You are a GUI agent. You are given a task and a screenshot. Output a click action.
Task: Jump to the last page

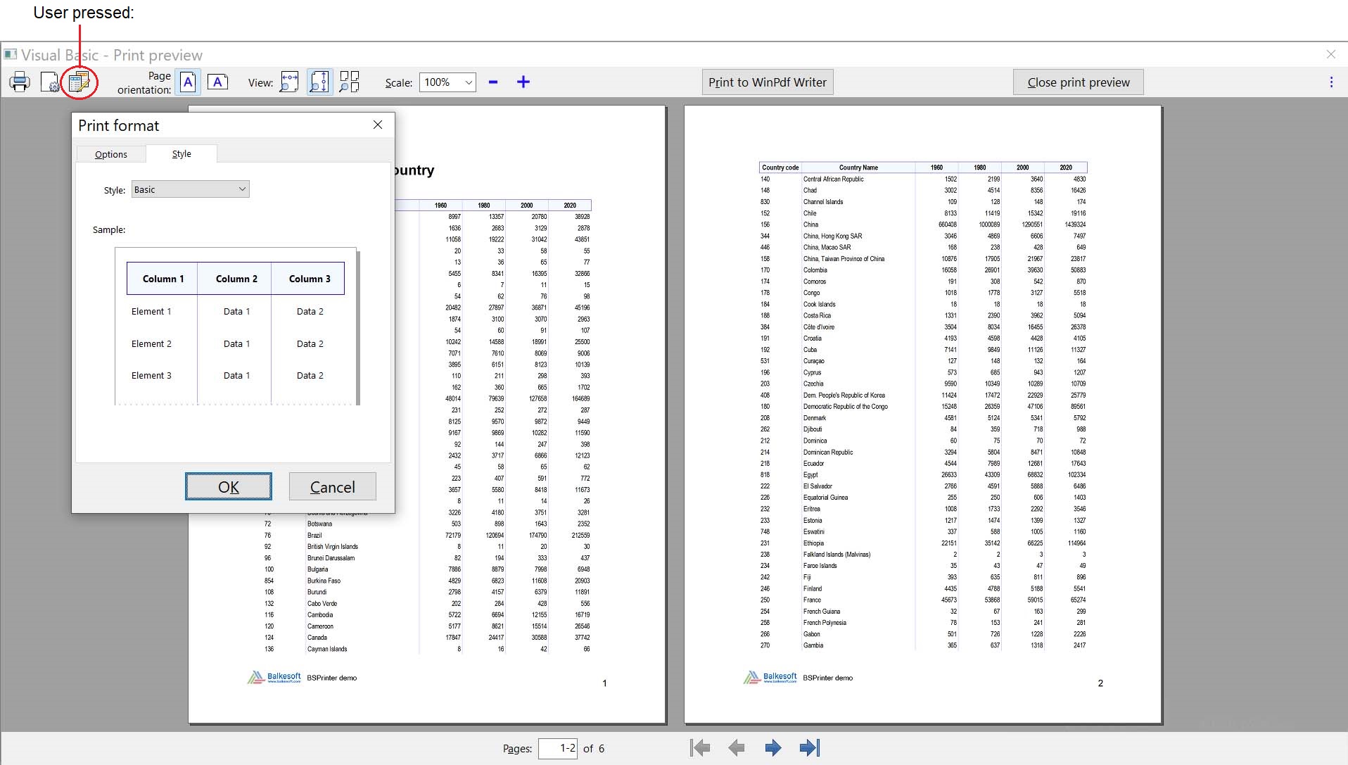point(810,747)
